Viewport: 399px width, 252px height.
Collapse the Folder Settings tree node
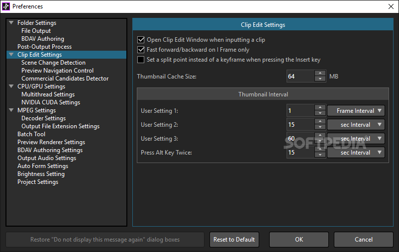point(11,23)
